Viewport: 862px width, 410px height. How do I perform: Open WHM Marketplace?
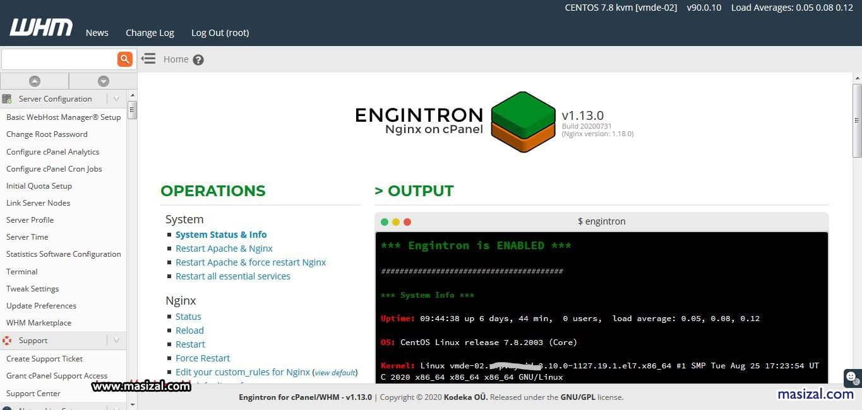(39, 323)
